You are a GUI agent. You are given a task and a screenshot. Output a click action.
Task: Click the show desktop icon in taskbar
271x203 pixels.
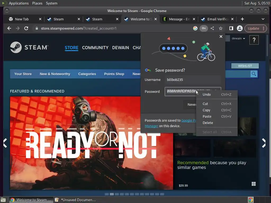click(x=3, y=200)
